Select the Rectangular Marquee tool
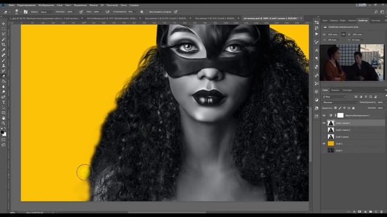387x217 pixels. (x=4, y=29)
